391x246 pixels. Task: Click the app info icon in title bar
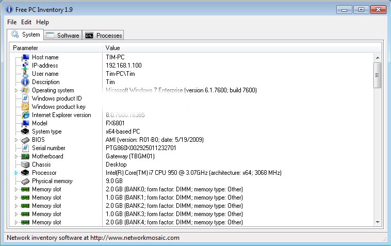click(x=9, y=9)
